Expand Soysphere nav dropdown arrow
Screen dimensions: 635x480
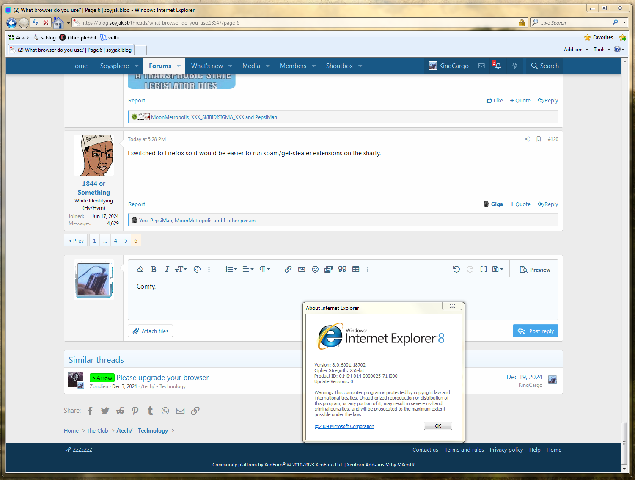[136, 66]
